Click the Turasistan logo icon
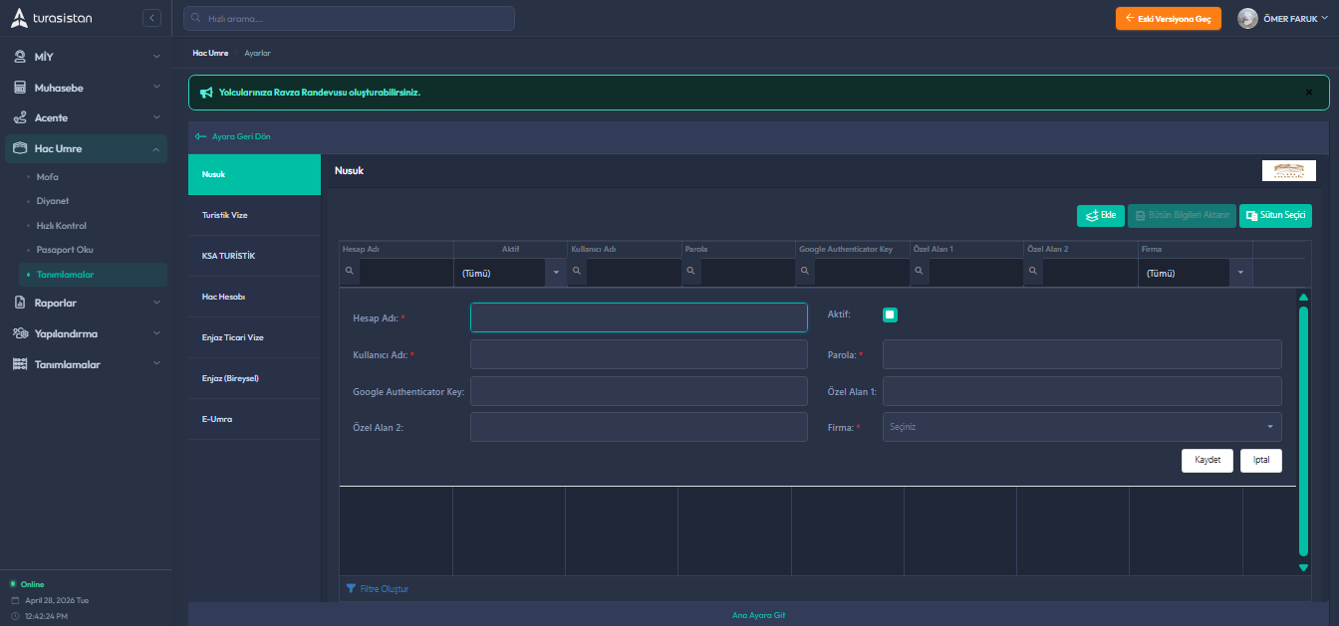1339x626 pixels. point(20,18)
